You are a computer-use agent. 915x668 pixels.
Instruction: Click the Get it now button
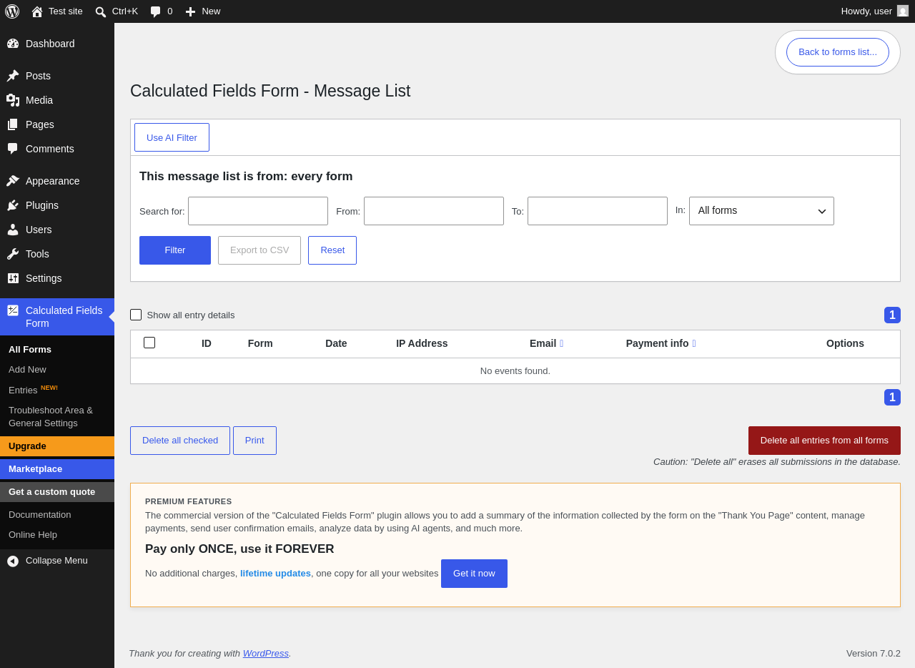[x=474, y=574]
